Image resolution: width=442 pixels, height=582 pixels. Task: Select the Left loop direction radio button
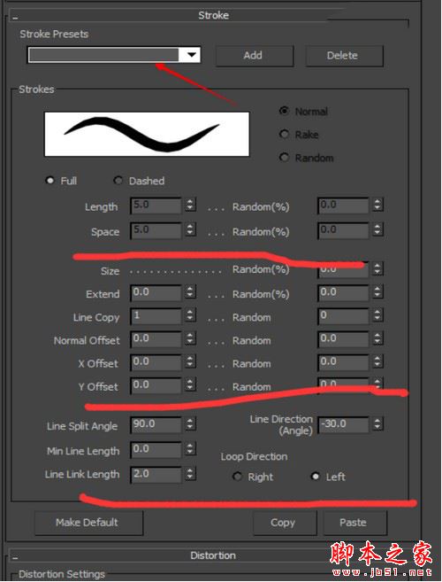click(316, 477)
